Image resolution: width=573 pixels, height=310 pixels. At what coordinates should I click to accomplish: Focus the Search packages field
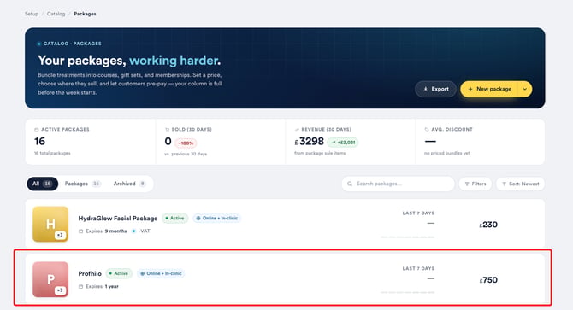coord(398,184)
